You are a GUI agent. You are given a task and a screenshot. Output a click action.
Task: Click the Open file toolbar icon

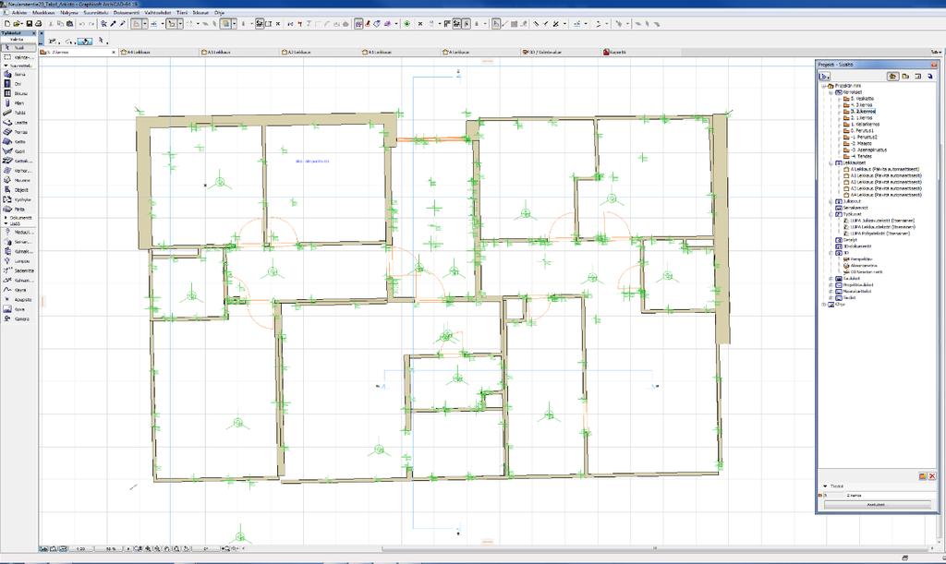(18, 24)
